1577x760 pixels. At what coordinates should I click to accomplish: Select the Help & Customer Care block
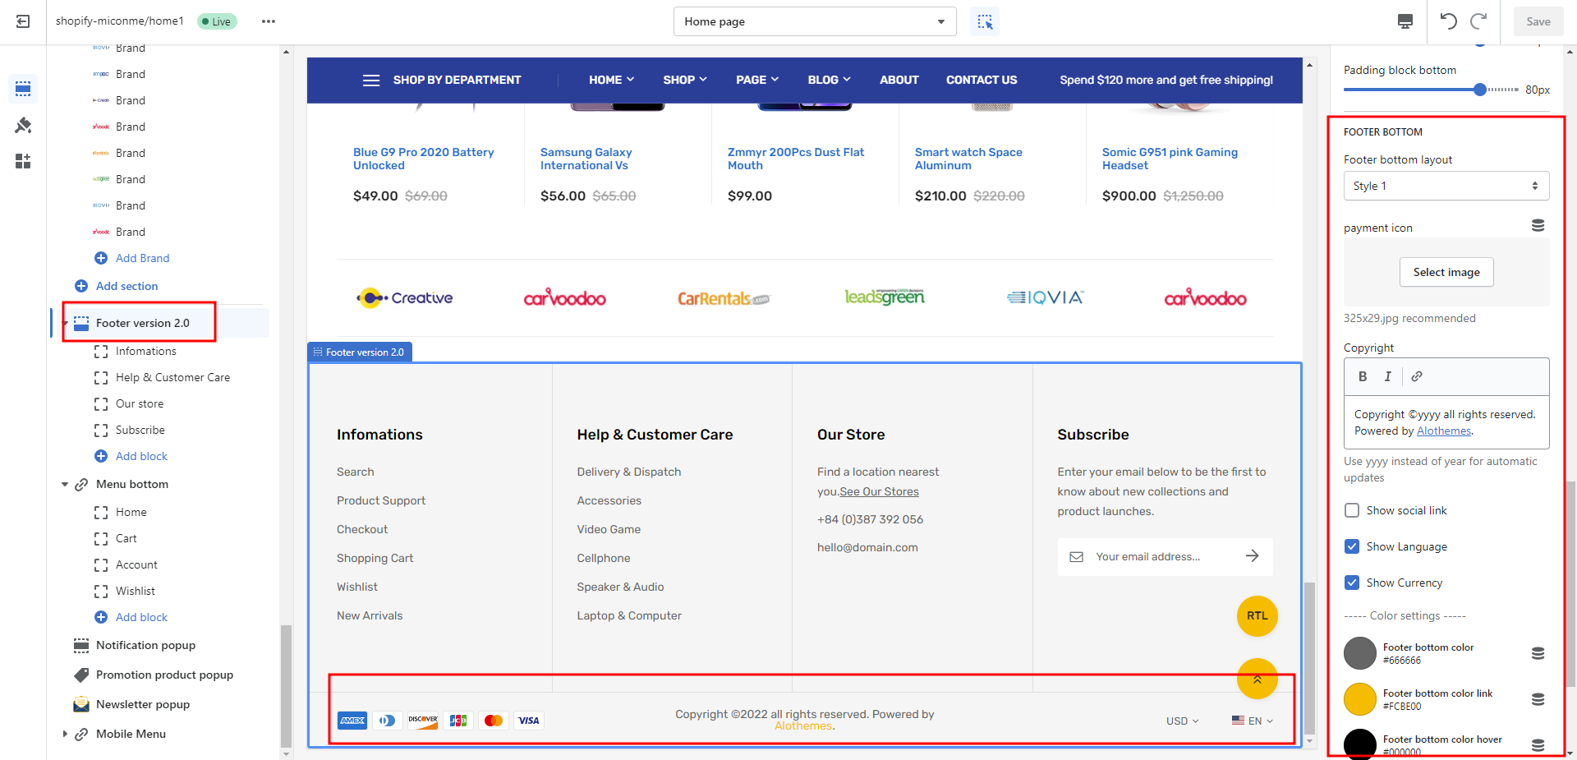click(172, 377)
